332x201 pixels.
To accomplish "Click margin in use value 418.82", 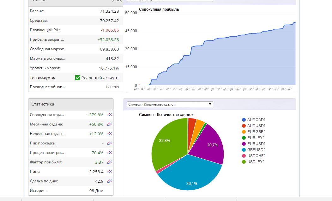I will 112,59.
